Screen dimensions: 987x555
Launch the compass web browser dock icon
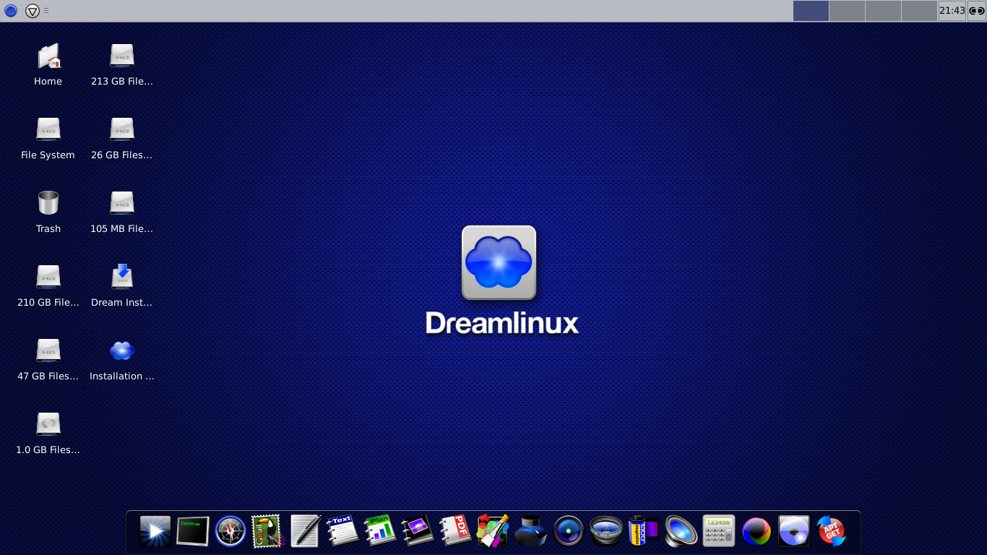click(230, 531)
